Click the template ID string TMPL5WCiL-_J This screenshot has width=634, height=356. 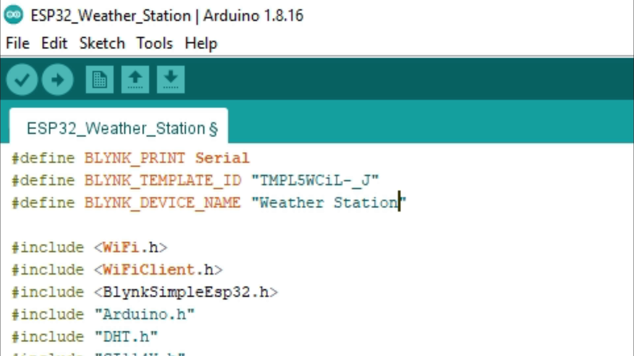tap(315, 180)
